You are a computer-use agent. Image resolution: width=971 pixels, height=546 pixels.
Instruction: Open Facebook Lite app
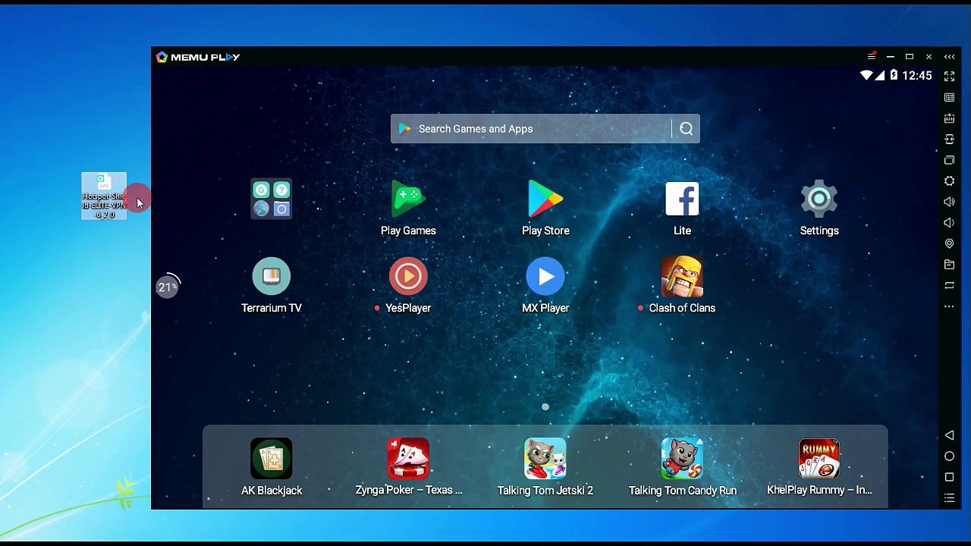[x=682, y=200]
